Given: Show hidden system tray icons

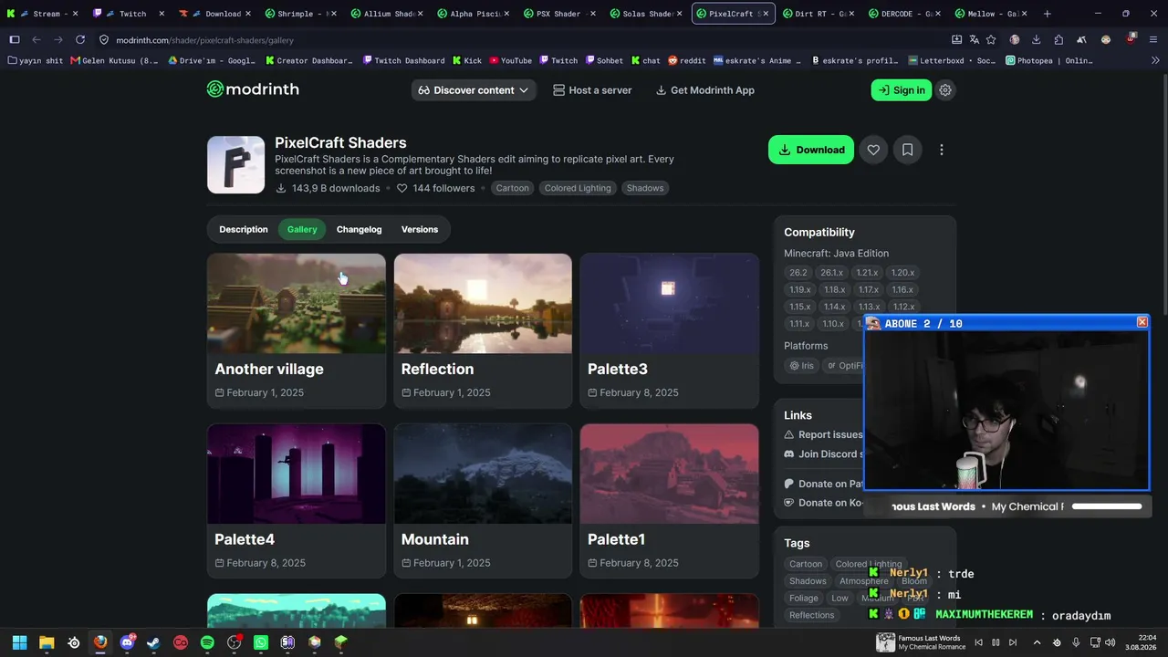Looking at the screenshot, I should click(1037, 642).
